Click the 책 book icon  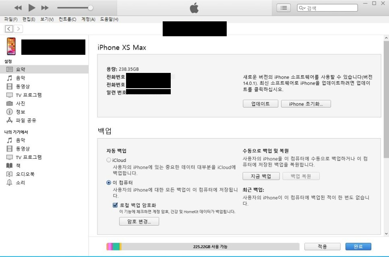(x=9, y=166)
